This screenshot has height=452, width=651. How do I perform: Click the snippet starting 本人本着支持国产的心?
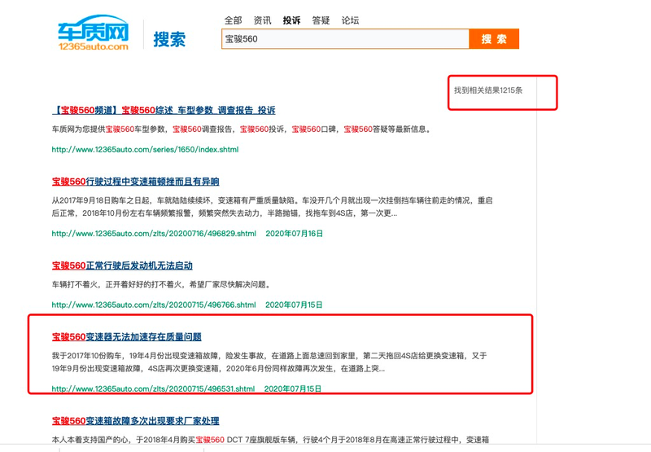point(271,440)
